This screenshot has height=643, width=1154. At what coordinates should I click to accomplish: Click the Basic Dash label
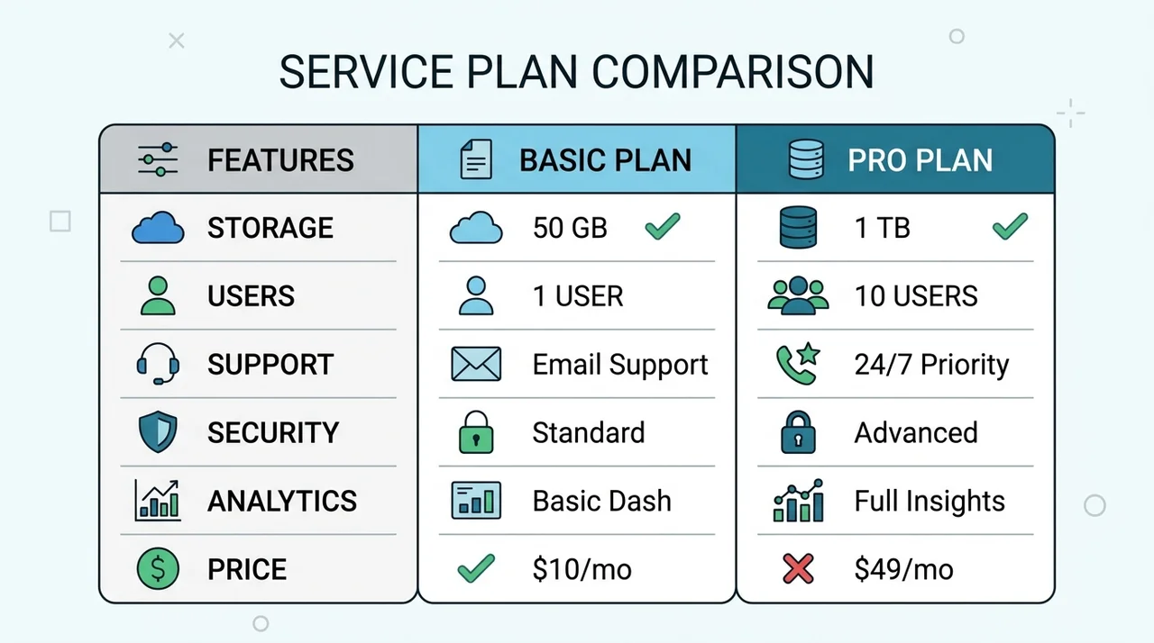point(601,501)
